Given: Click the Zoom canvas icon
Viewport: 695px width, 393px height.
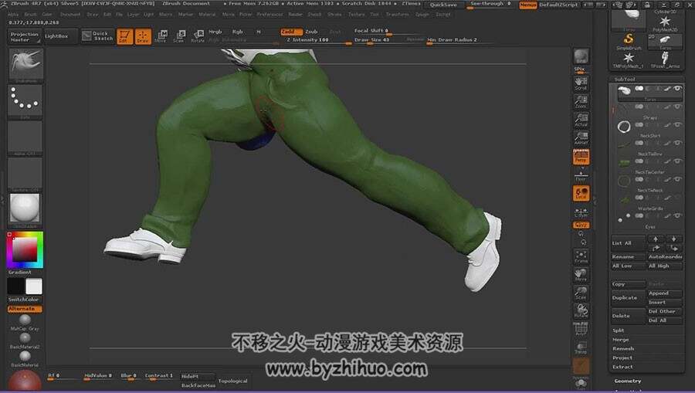Looking at the screenshot, I should pyautogui.click(x=581, y=101).
